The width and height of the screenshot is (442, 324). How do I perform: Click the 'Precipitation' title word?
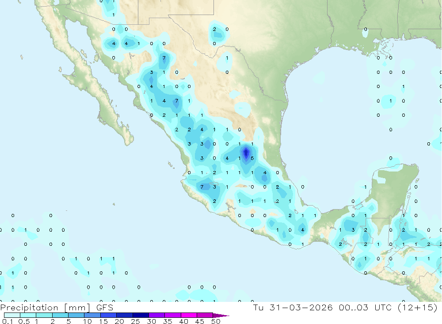[29, 308]
